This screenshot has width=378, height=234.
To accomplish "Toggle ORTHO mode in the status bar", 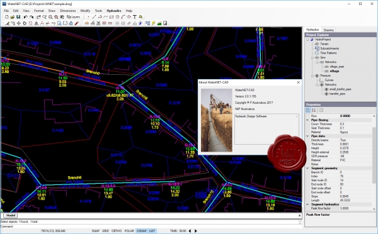I will [x=117, y=231].
